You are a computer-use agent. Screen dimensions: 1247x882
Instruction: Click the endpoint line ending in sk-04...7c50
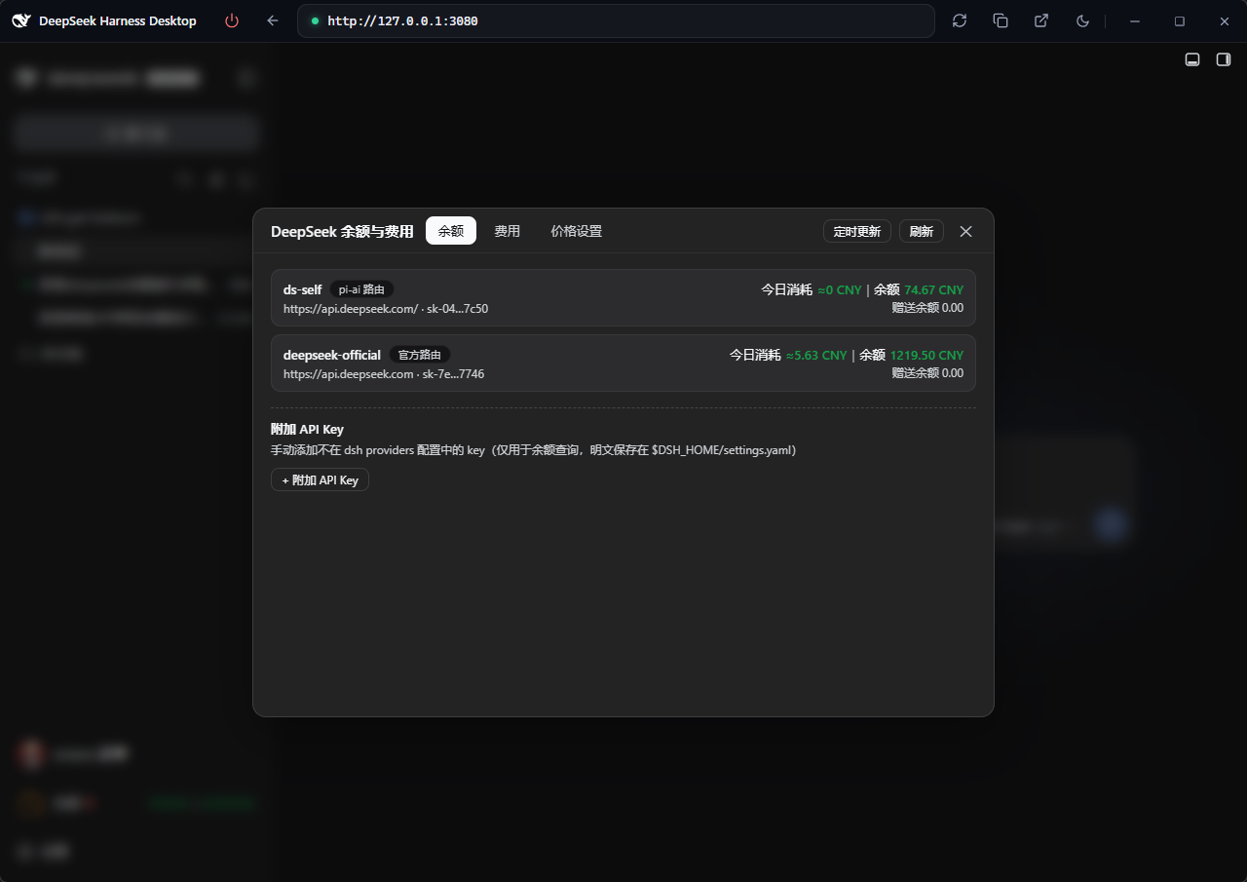pos(386,309)
